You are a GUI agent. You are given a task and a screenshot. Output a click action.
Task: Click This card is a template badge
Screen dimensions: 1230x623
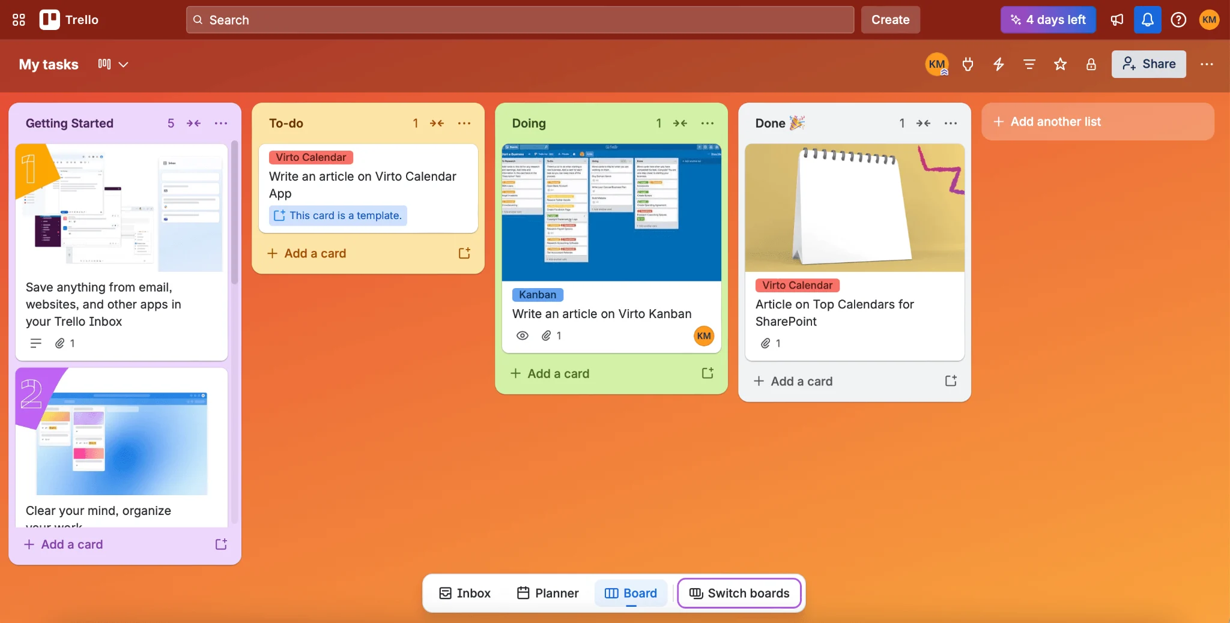[x=338, y=215]
